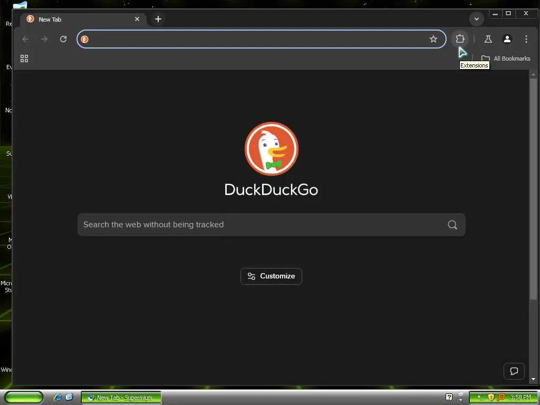Bookmark this tab with the star icon
Viewport: 540px width, 405px height.
[x=433, y=39]
